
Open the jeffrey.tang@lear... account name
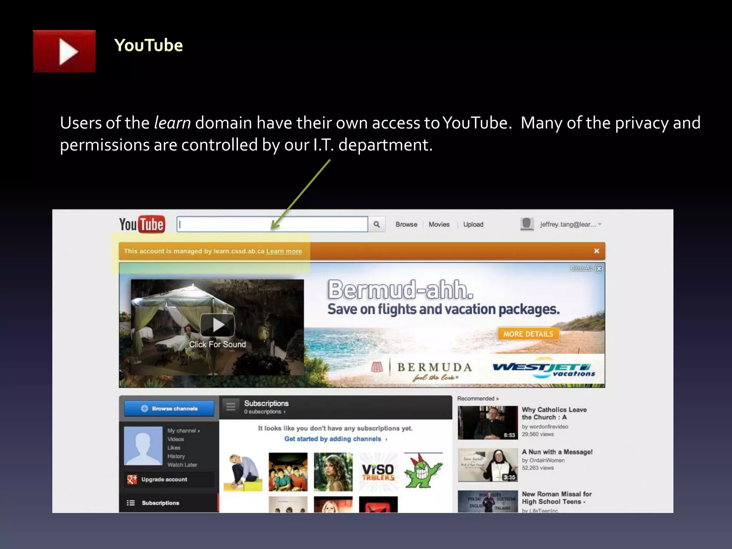pyautogui.click(x=568, y=224)
